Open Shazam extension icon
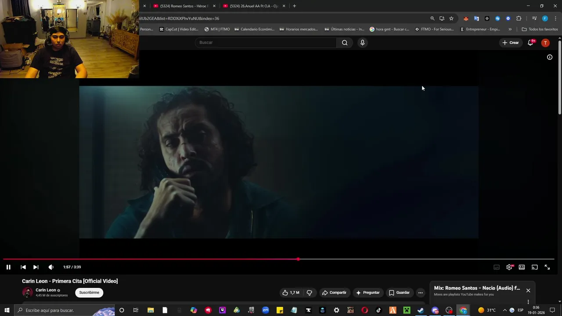The image size is (562, 316). pyautogui.click(x=497, y=18)
